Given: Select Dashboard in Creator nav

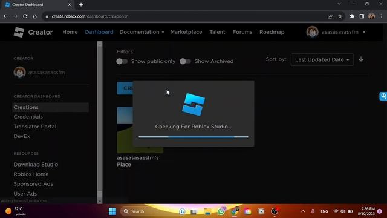Looking at the screenshot, I should (x=99, y=32).
